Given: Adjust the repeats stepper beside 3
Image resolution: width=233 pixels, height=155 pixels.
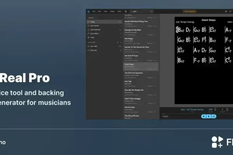Looking at the screenshot, I should coord(227,109).
